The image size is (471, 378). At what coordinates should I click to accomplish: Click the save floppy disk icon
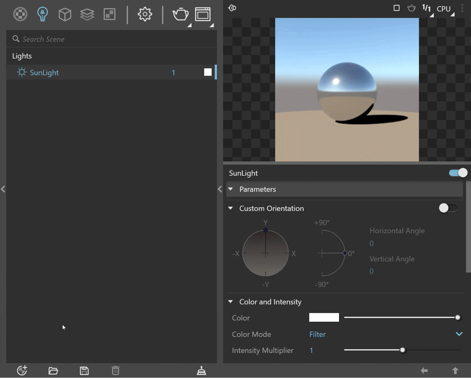pos(84,371)
